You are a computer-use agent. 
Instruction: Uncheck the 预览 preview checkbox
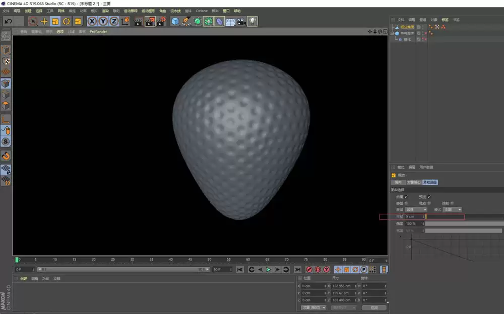430,197
